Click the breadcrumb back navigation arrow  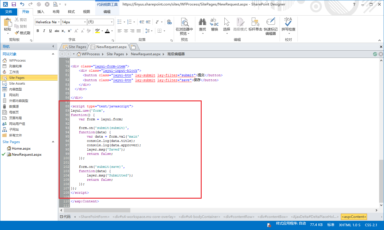(x=62, y=54)
